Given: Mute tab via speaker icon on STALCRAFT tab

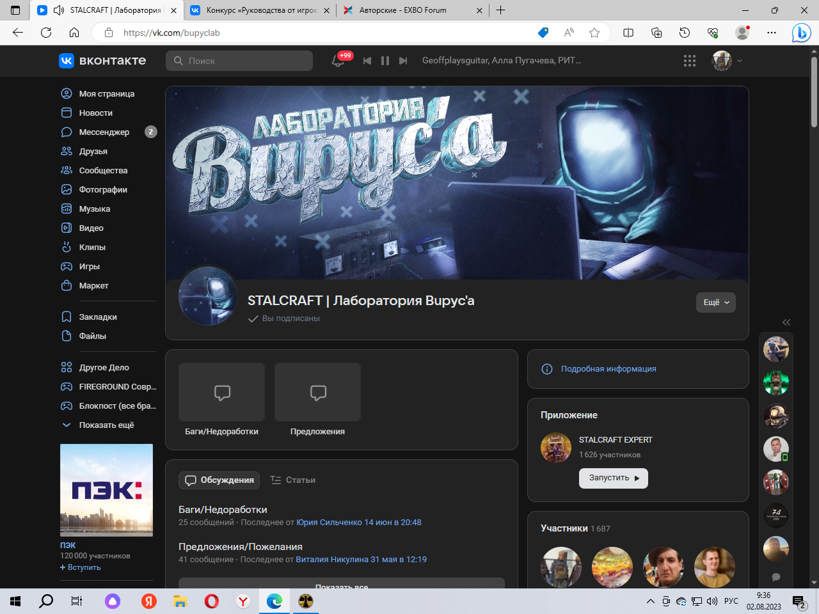Looking at the screenshot, I should (59, 10).
